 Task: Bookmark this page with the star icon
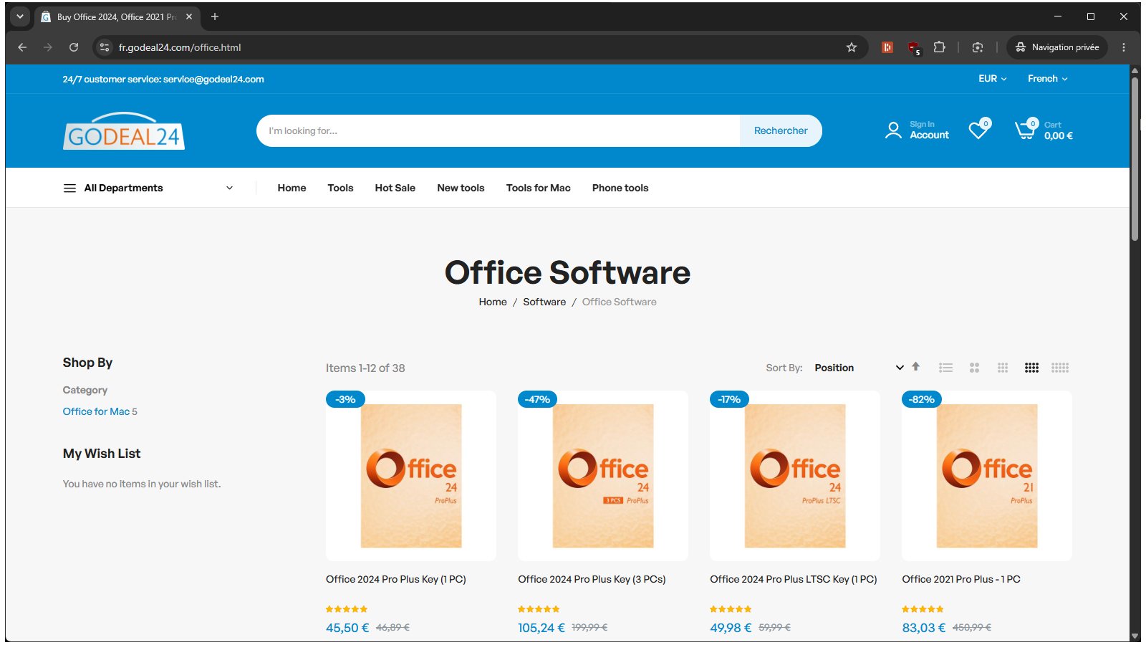click(852, 47)
